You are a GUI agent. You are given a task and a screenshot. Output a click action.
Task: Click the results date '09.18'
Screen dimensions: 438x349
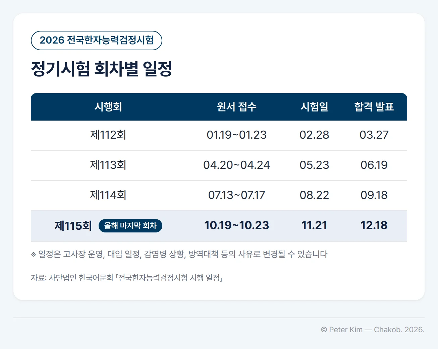tap(374, 195)
